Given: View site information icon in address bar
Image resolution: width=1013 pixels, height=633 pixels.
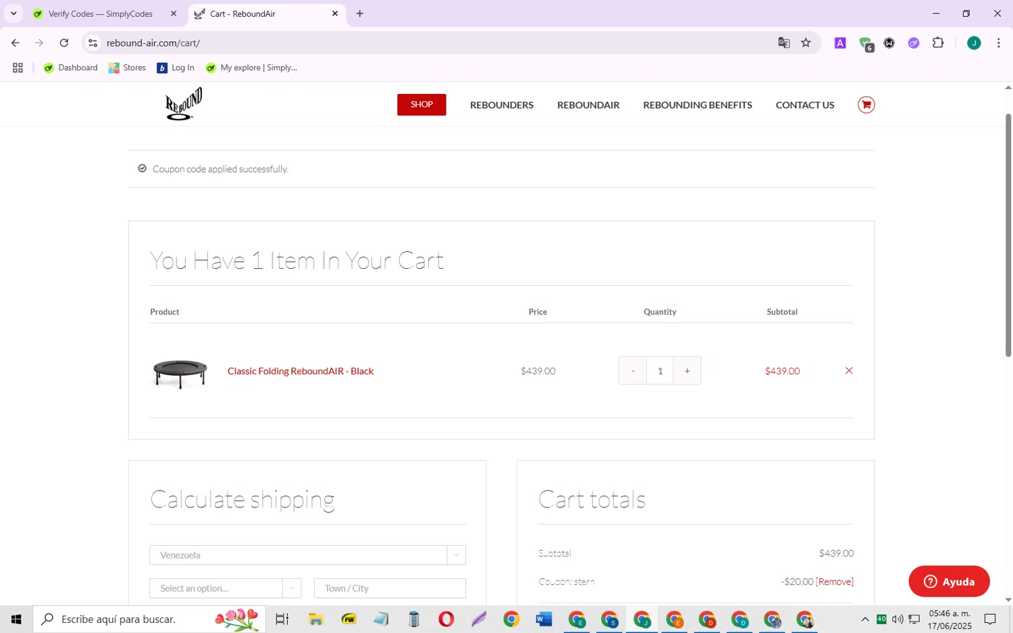Looking at the screenshot, I should coord(93,43).
